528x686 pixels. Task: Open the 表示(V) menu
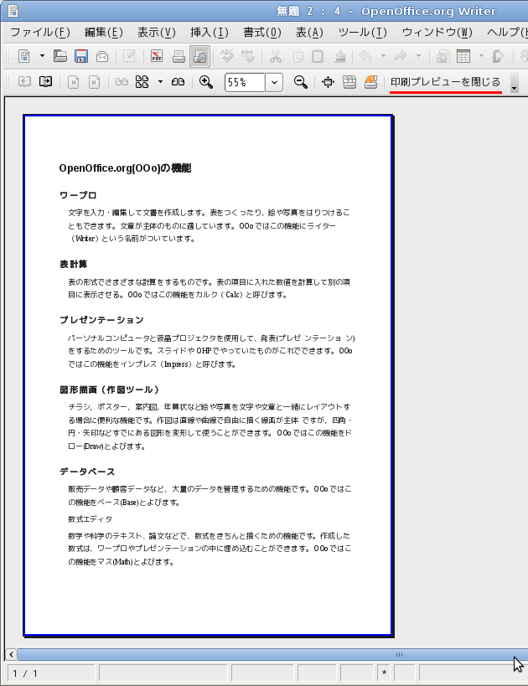click(156, 33)
